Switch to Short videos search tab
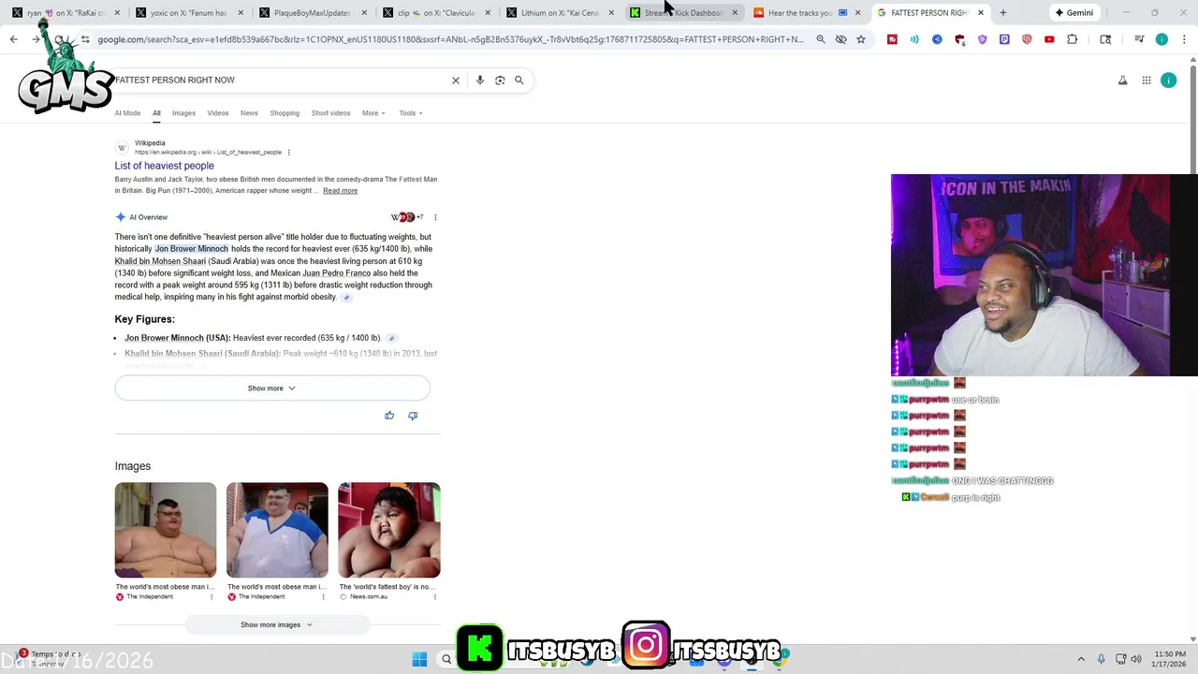The image size is (1198, 674). click(x=330, y=113)
